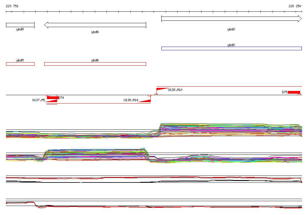The height and width of the screenshot is (215, 308).
Task: Click the U139.M10 label text
Action: click(175, 90)
